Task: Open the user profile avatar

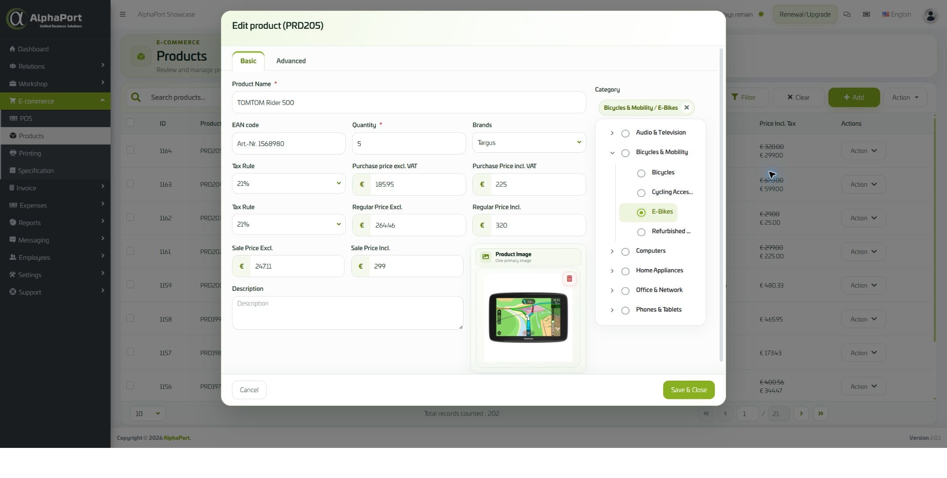Action: pos(930,15)
